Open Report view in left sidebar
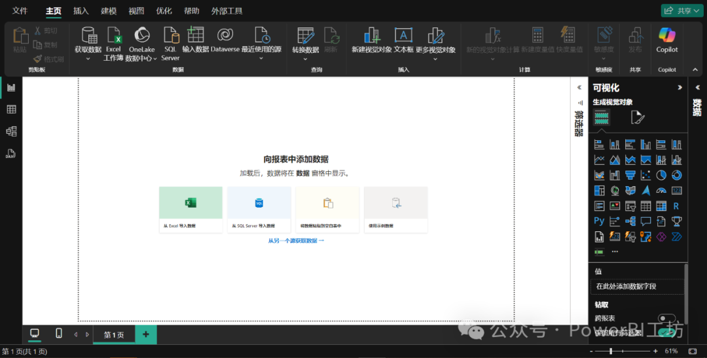 tap(11, 88)
